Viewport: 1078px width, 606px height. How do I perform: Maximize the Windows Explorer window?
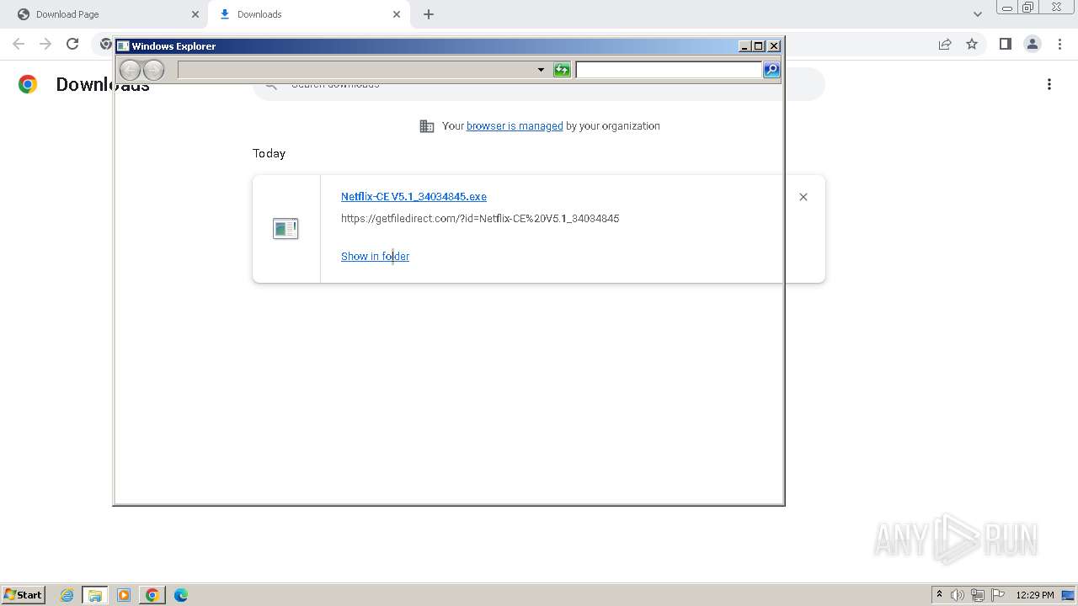point(759,46)
